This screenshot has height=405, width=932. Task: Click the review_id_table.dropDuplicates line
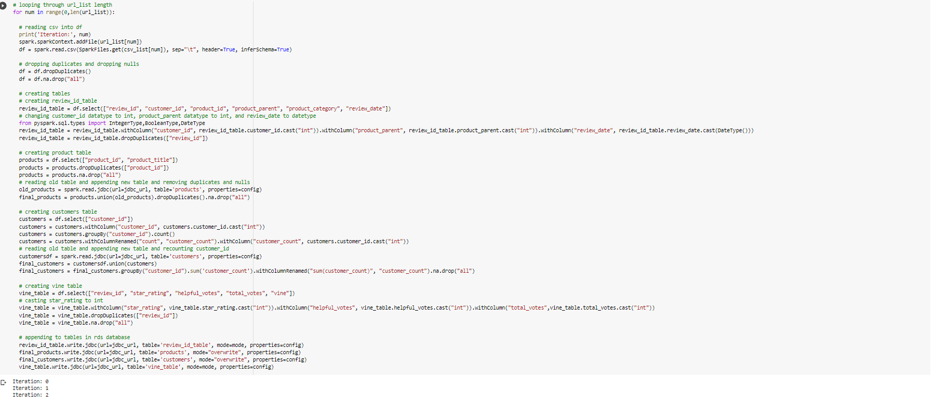(113, 138)
